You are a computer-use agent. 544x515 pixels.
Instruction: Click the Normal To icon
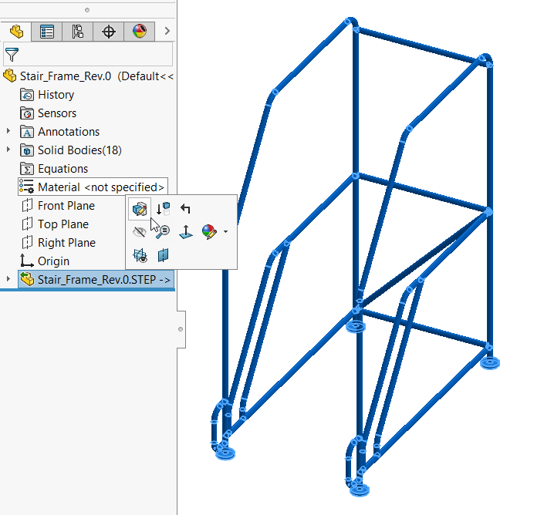tap(186, 232)
